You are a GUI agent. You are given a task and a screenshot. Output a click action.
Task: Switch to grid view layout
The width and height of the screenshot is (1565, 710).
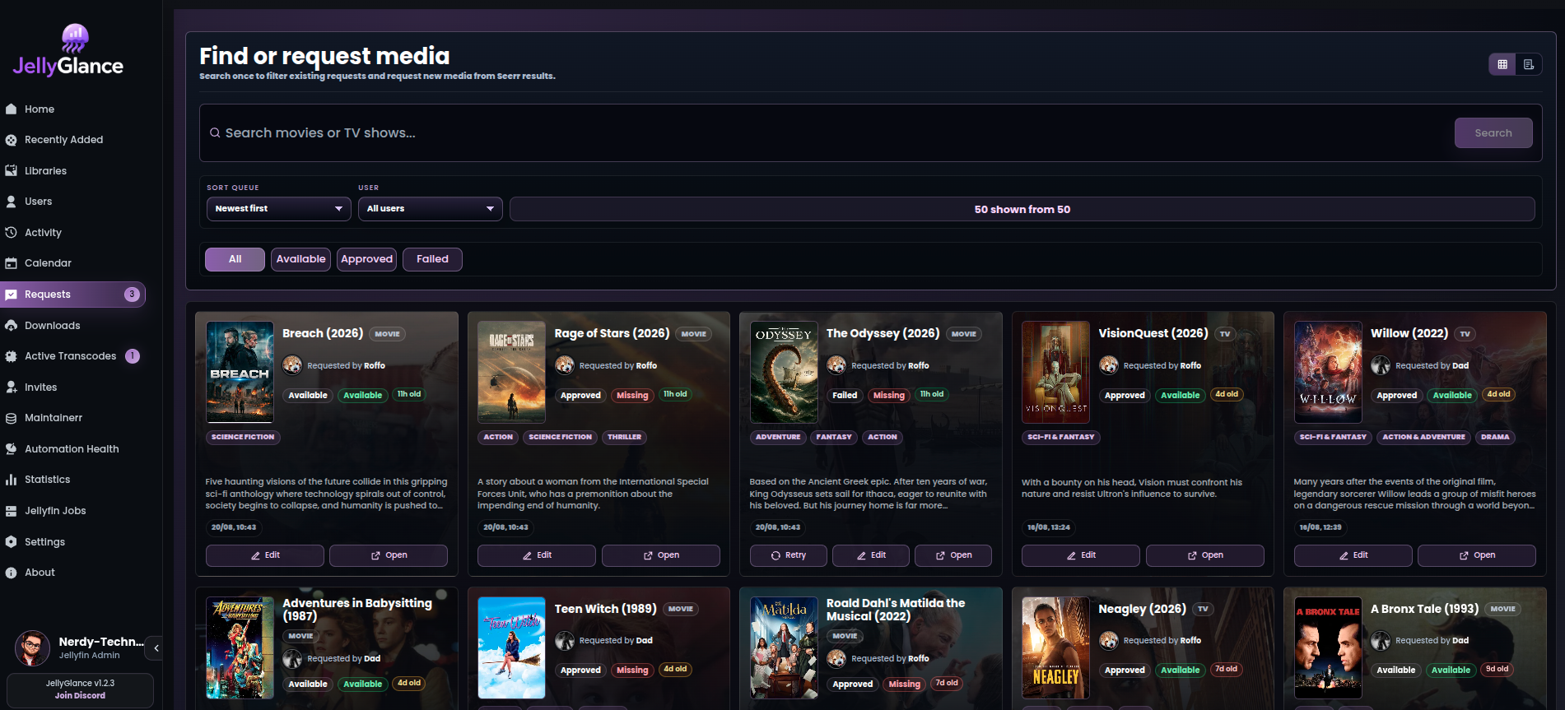tap(1502, 64)
